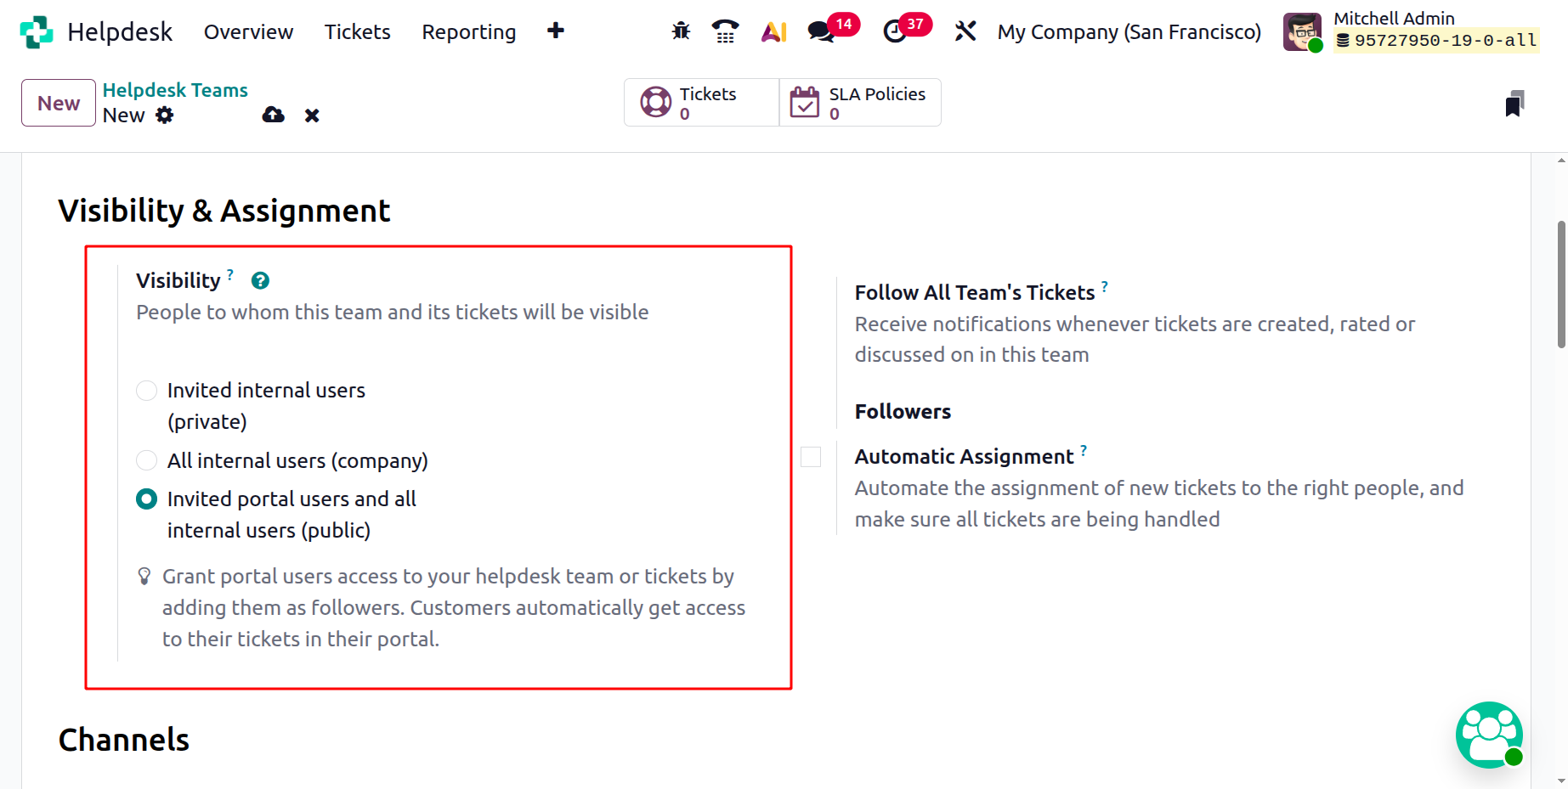Click the New button to create a team

click(57, 102)
